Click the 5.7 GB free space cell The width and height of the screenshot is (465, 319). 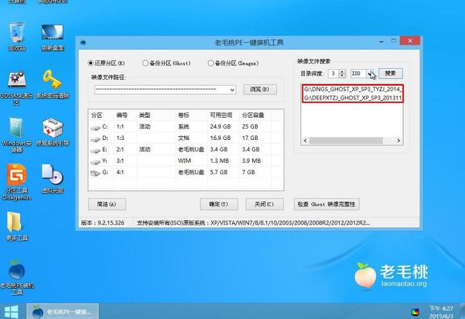tap(219, 172)
